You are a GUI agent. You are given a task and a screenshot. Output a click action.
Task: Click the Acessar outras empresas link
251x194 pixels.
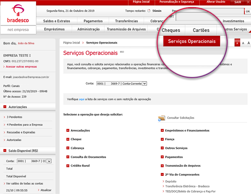pyautogui.click(x=21, y=67)
